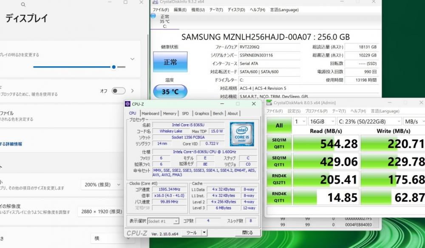
Task: Click the CPU-Z title bar app icon
Action: tap(128, 104)
